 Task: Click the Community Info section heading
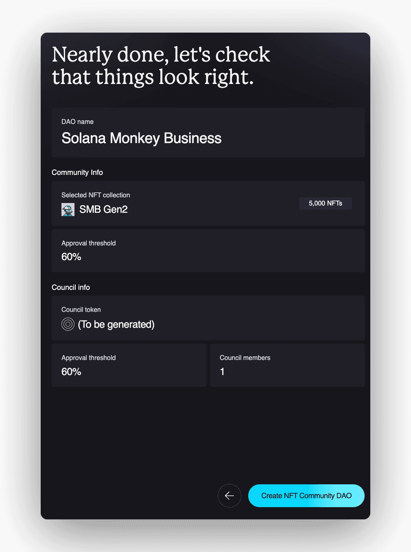coord(77,172)
